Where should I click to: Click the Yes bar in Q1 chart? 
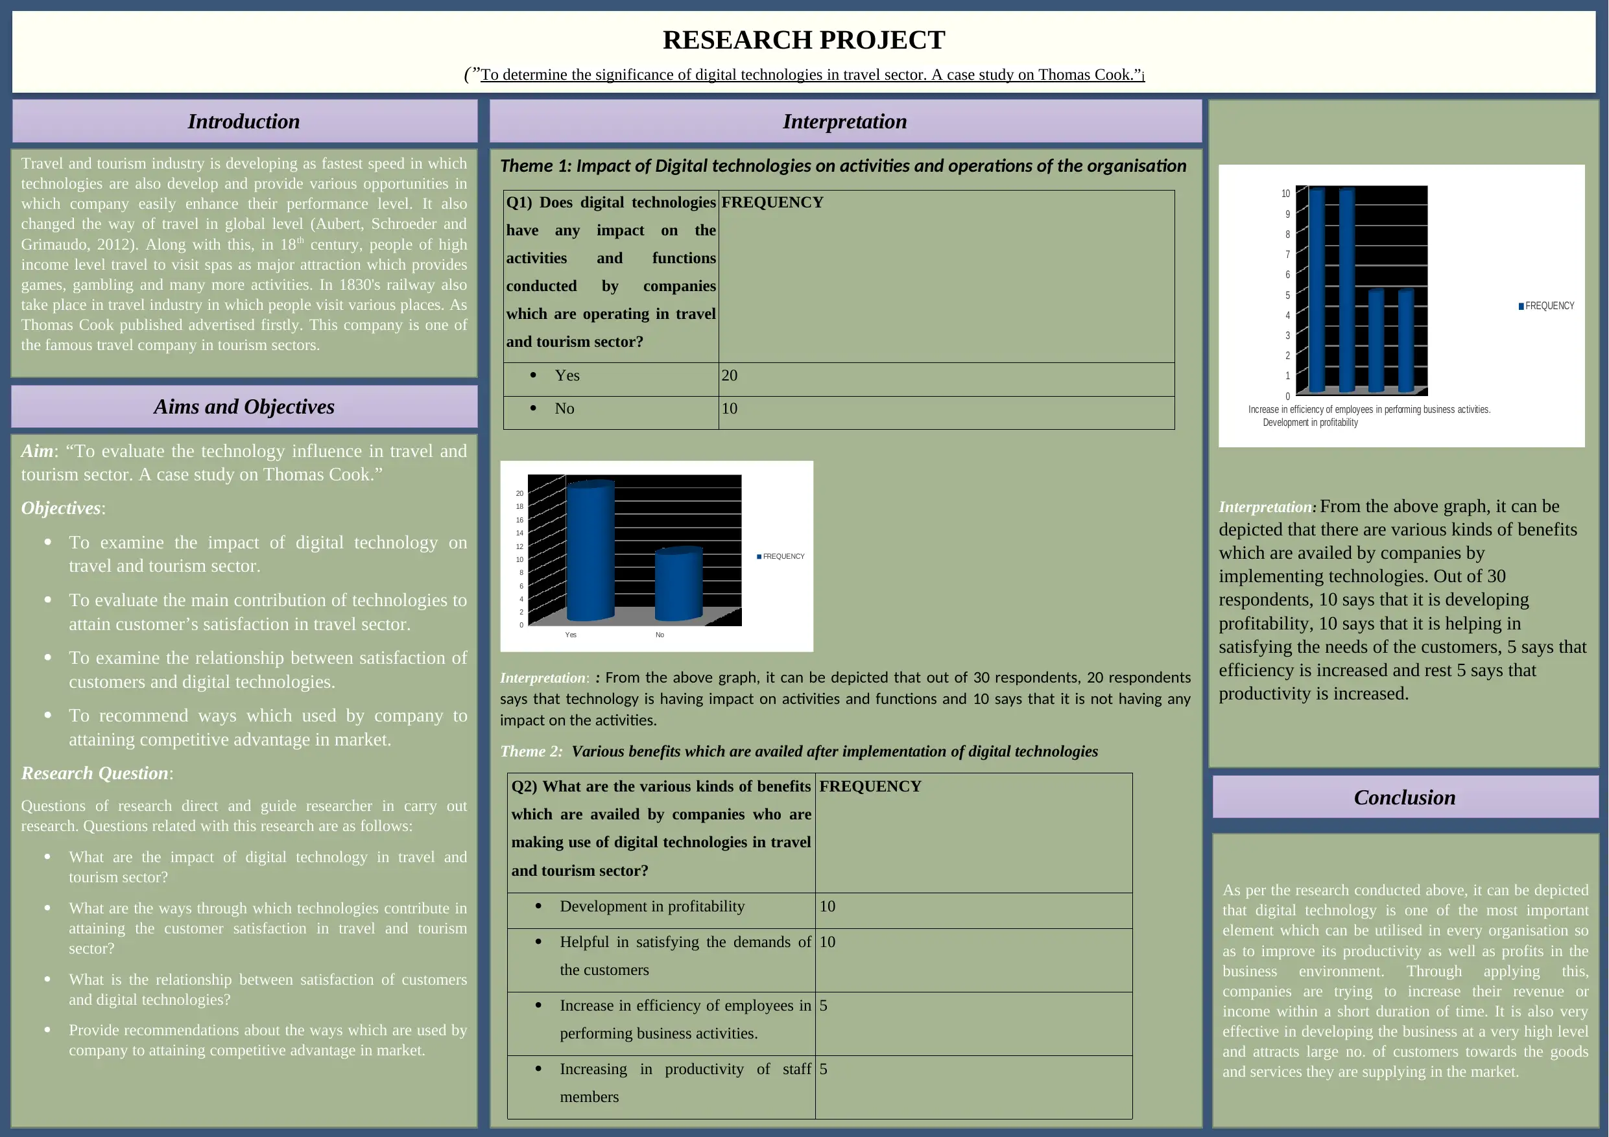pyautogui.click(x=590, y=550)
